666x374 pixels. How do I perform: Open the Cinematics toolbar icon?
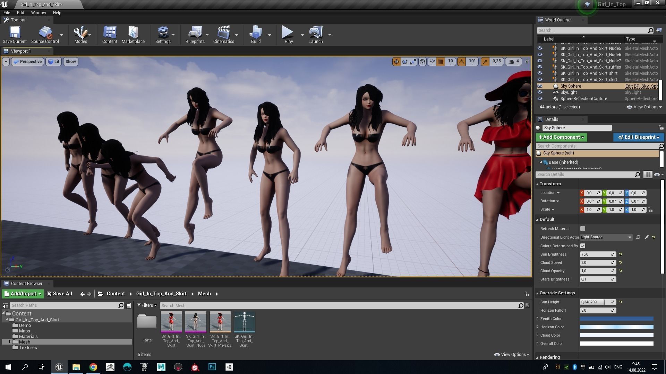[223, 34]
